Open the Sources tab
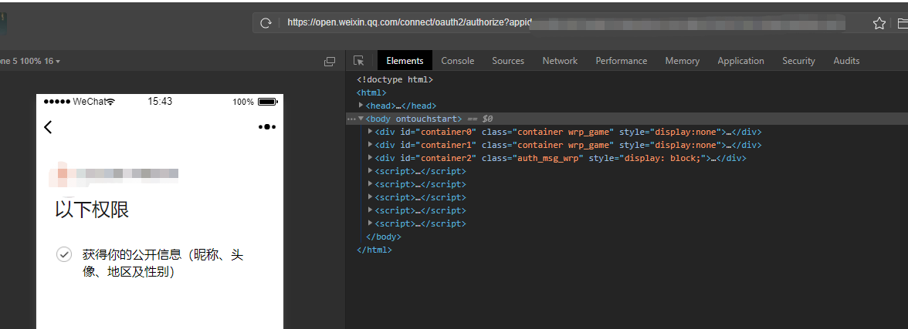The image size is (908, 329). [508, 61]
